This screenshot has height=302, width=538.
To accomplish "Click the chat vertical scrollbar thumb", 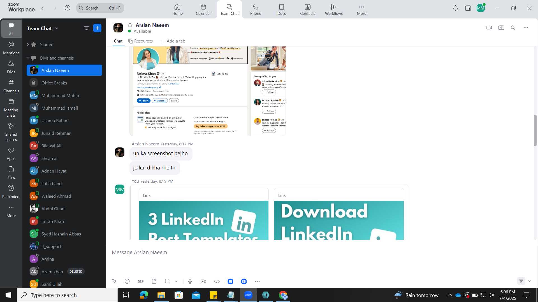I will point(535,130).
